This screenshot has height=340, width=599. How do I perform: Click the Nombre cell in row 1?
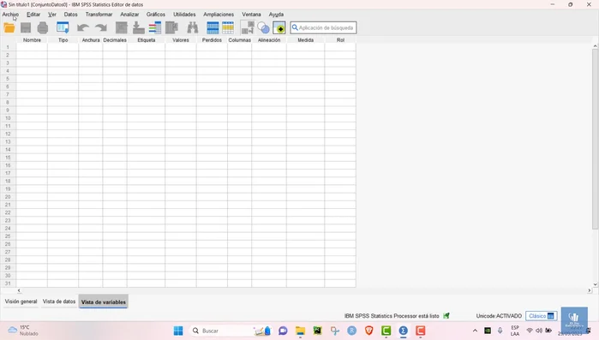tap(32, 47)
